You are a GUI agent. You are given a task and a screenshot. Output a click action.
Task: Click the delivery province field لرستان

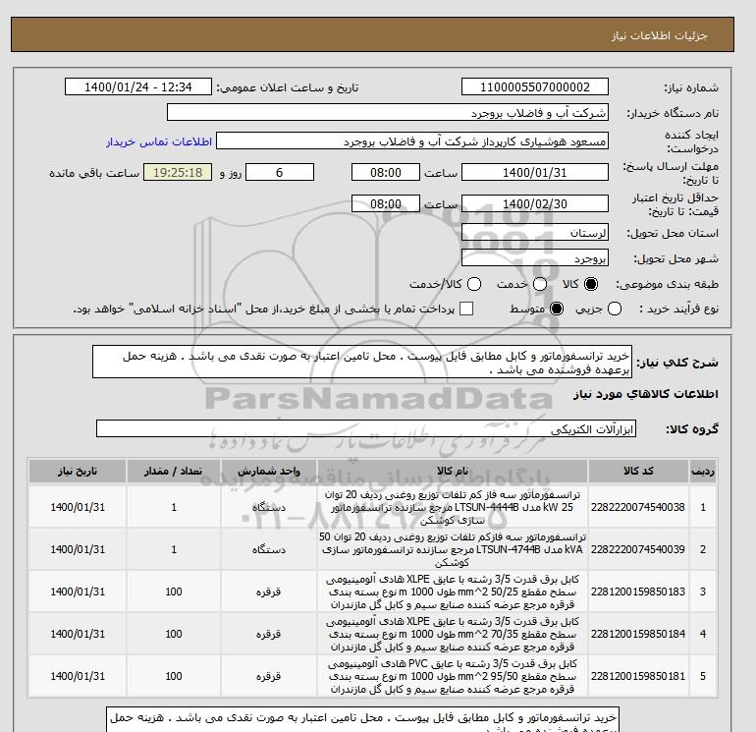pos(535,233)
